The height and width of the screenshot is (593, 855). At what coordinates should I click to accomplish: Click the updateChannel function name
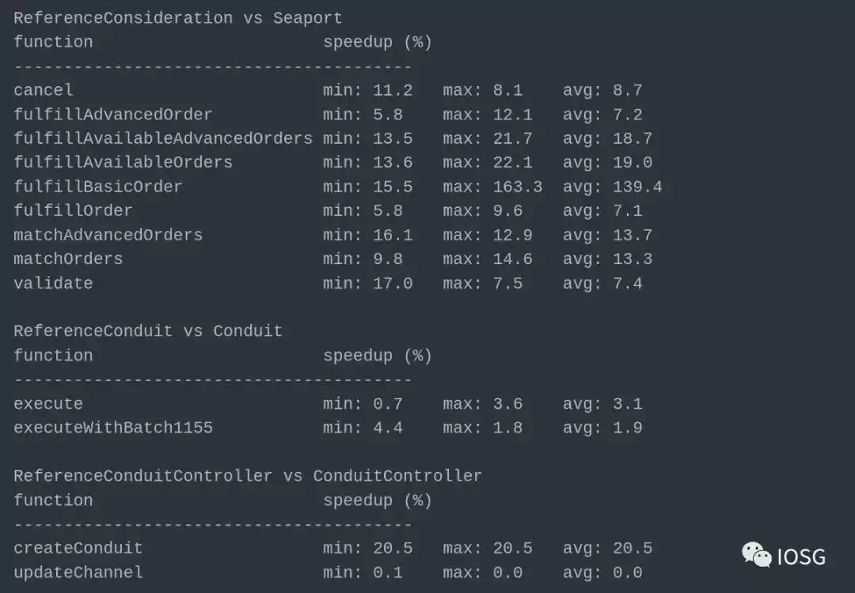point(78,572)
